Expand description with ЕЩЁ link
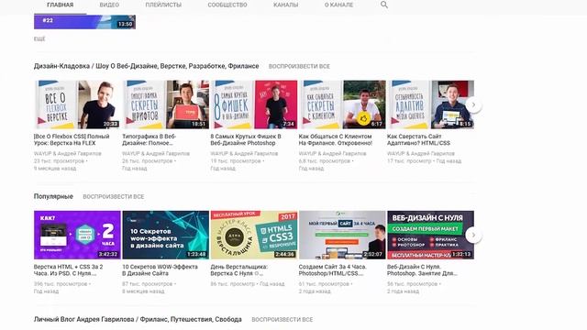This screenshot has width=587, height=330. point(39,38)
